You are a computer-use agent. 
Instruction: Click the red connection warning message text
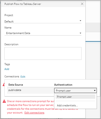pyautogui.click(x=31, y=107)
